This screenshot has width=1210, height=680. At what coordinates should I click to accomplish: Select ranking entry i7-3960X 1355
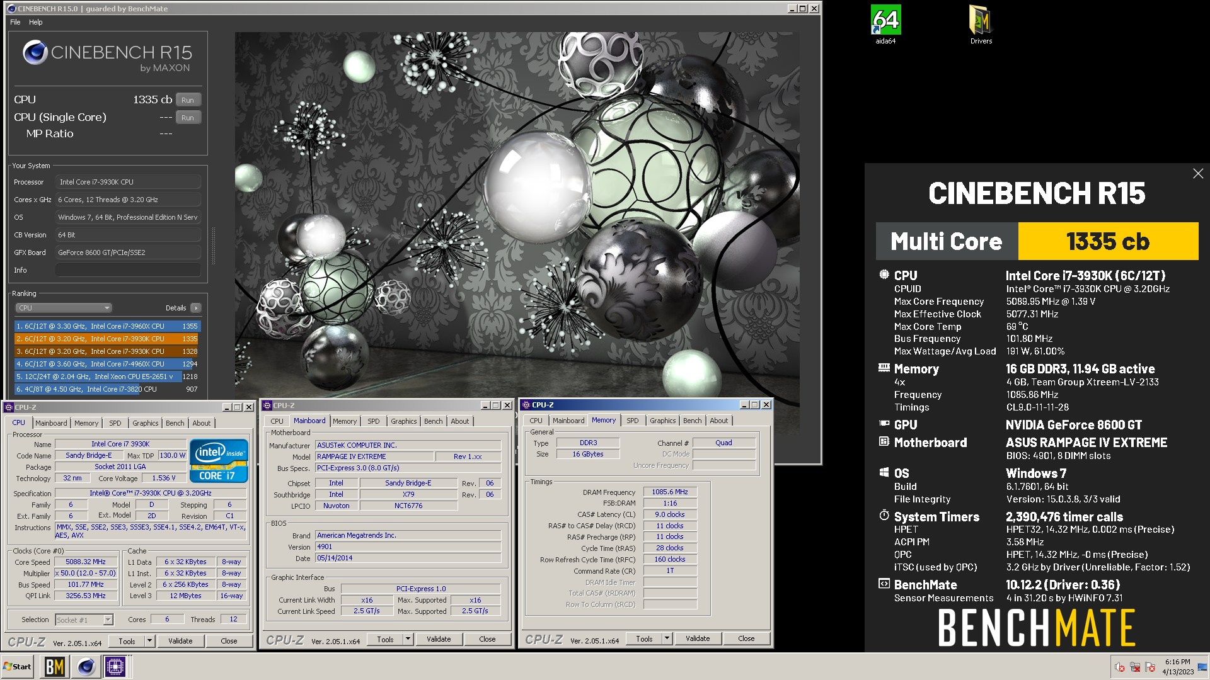(107, 326)
